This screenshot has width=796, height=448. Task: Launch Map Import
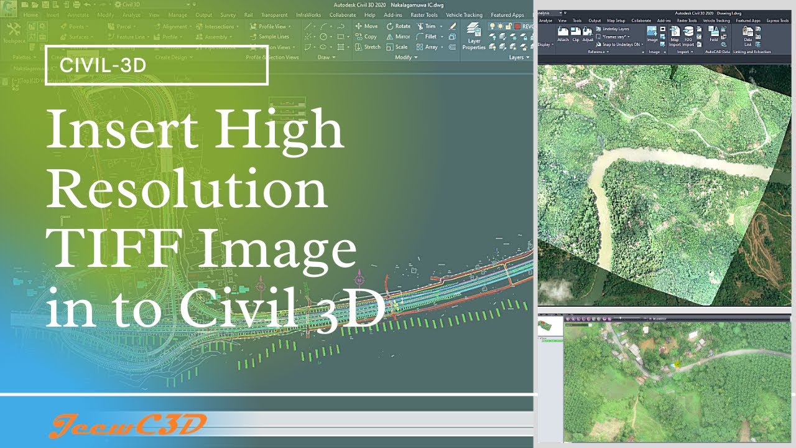pos(674,36)
